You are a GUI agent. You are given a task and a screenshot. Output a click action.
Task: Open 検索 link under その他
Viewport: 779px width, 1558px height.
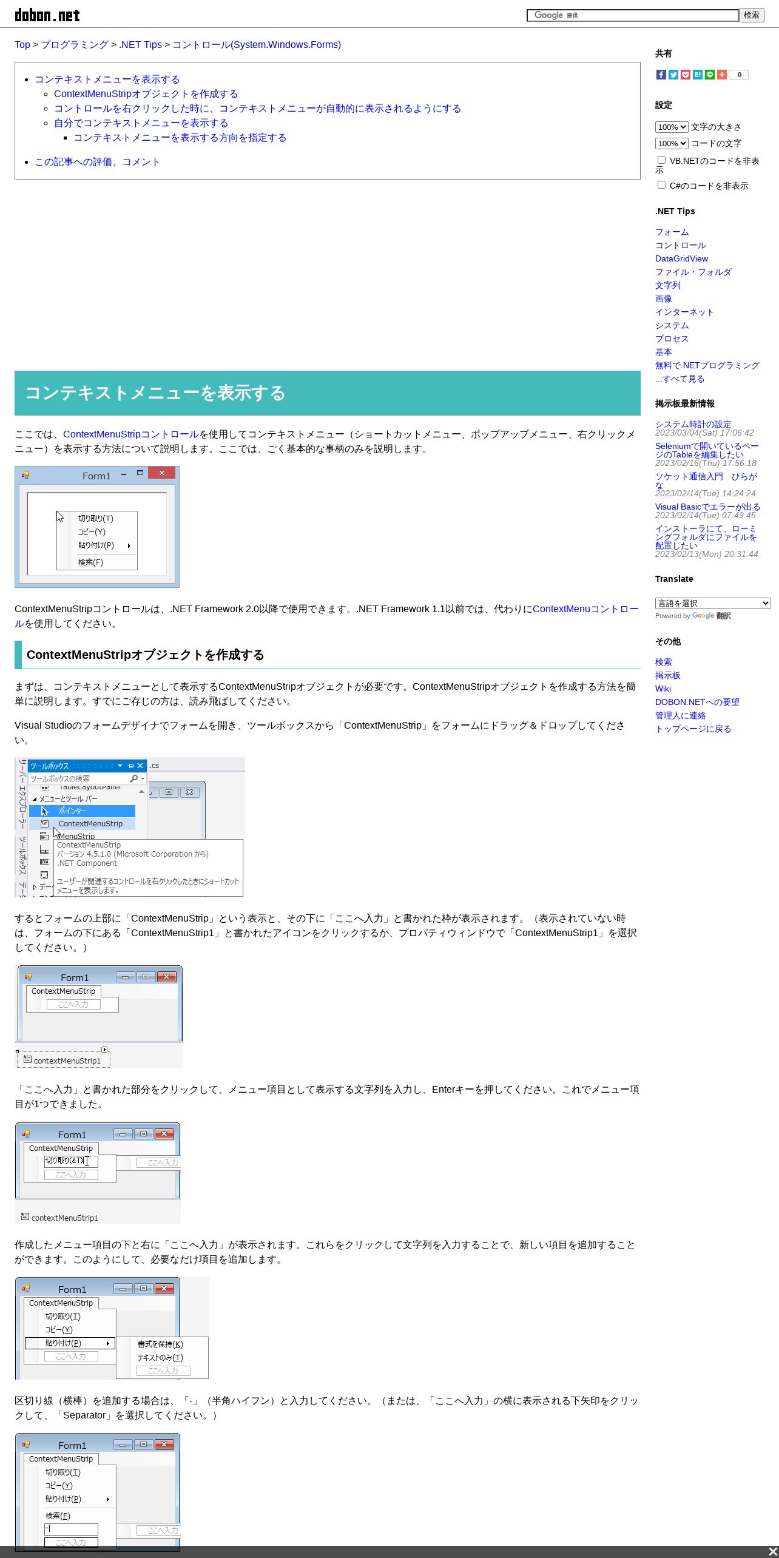point(664,662)
